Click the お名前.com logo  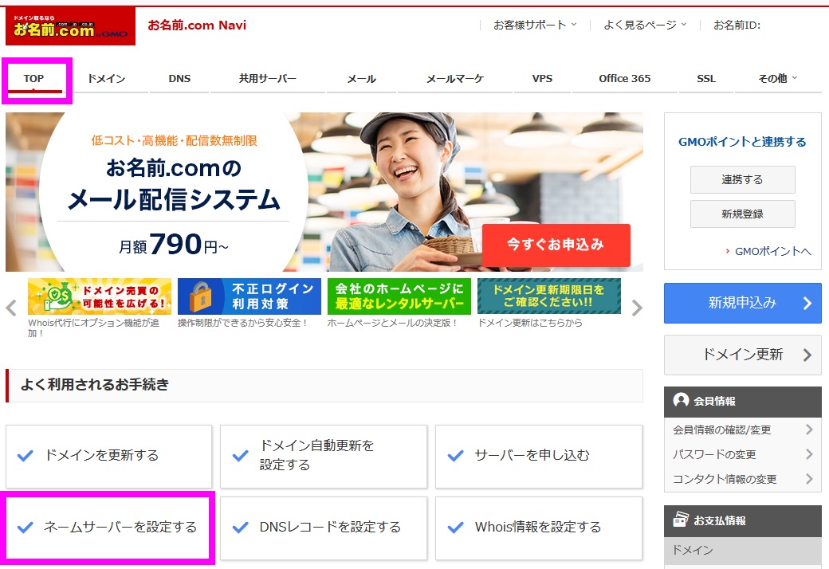click(70, 26)
